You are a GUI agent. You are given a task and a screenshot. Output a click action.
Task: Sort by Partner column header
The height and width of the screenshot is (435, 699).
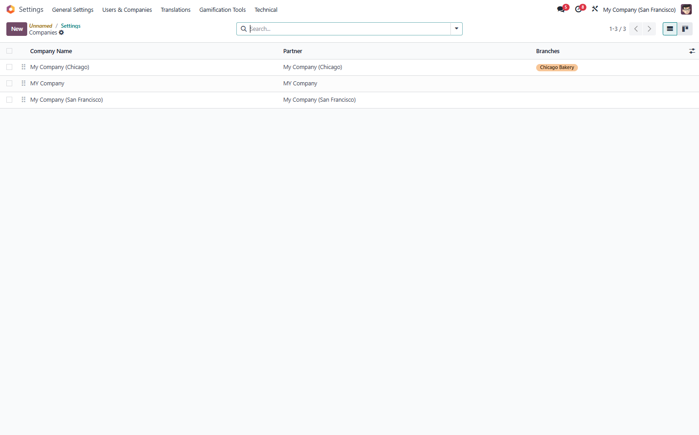(x=293, y=51)
